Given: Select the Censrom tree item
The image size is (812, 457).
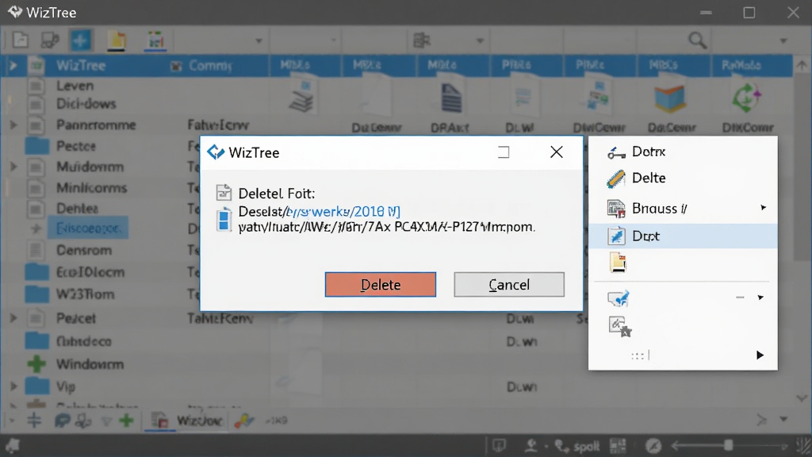Looking at the screenshot, I should (x=84, y=250).
